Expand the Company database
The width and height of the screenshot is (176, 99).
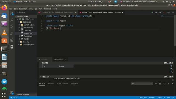[x=19, y=31]
